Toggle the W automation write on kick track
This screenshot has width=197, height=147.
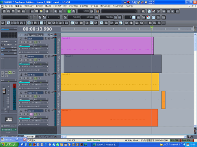pyautogui.click(x=39, y=42)
